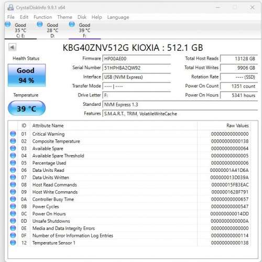Click the Serial Number field
Viewport: 262px width, 262px height.
(x=137, y=68)
